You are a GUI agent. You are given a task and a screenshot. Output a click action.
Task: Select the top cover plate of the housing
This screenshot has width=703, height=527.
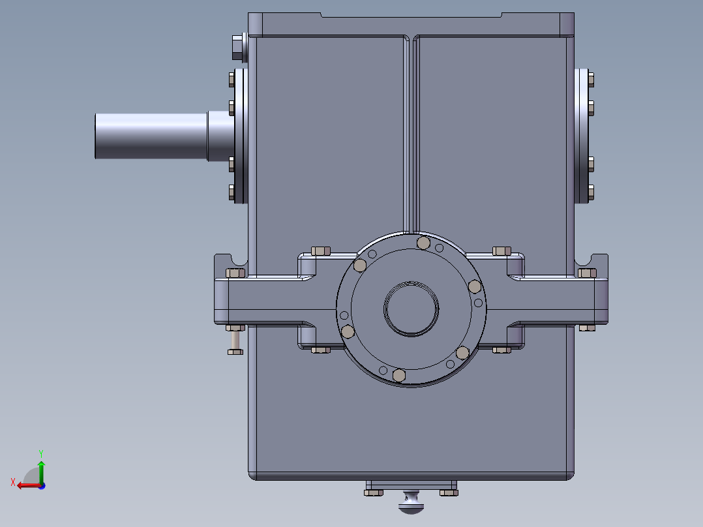[411, 25]
